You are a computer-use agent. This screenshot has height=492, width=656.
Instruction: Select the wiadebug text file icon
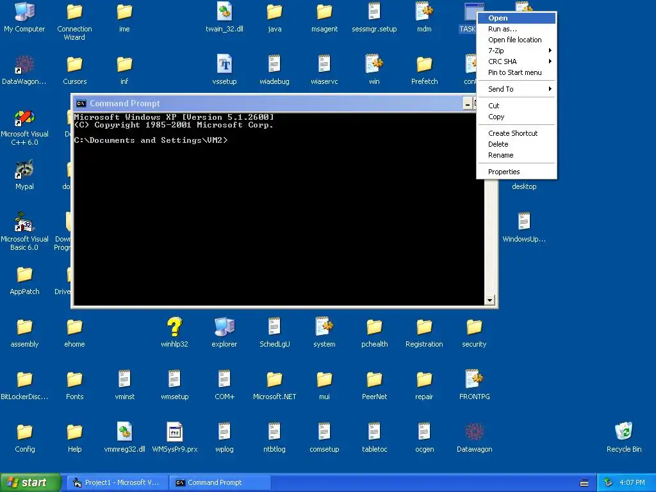coord(274,65)
